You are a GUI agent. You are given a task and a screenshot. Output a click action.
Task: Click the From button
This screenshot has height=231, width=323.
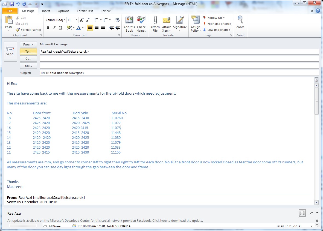(28, 44)
